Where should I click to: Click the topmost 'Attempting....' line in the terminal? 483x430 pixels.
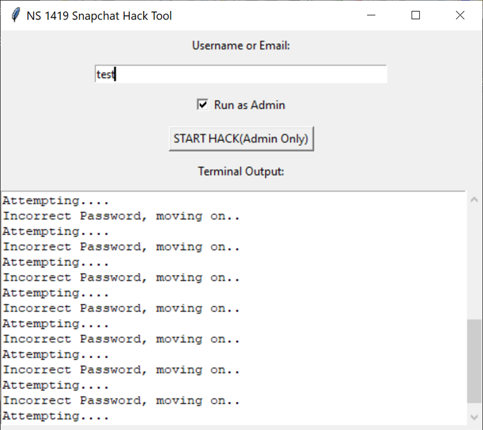tap(55, 201)
